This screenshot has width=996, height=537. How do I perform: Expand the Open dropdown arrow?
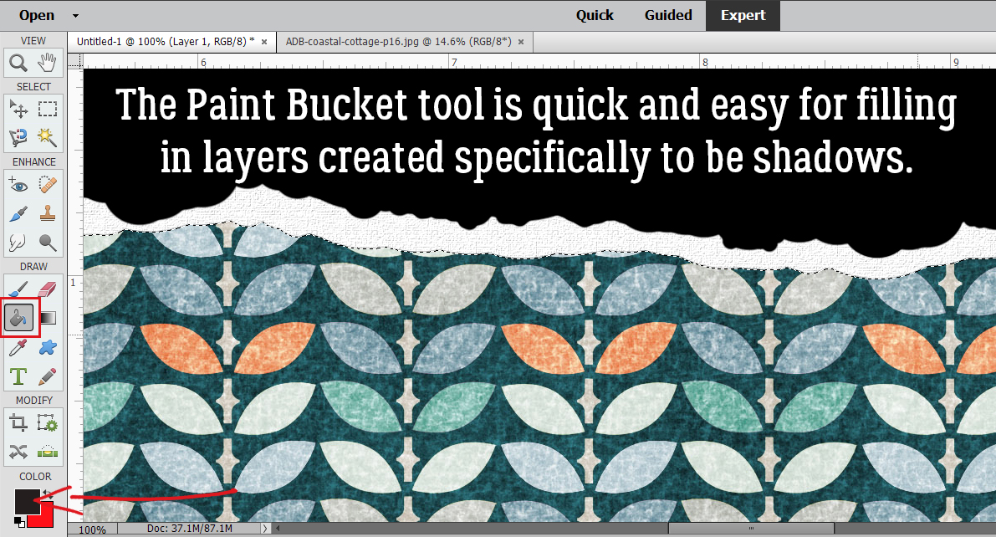pyautogui.click(x=75, y=15)
